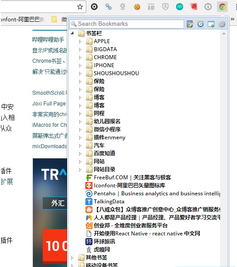Screen dimensions: 237x267
Task: Click the bookmark star icon in address bar
Action: pyautogui.click(x=80, y=7)
